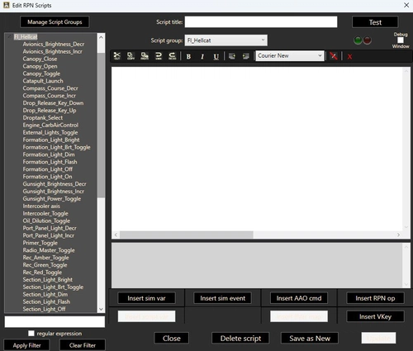Click the red status indicator light
The width and height of the screenshot is (413, 351).
(367, 40)
